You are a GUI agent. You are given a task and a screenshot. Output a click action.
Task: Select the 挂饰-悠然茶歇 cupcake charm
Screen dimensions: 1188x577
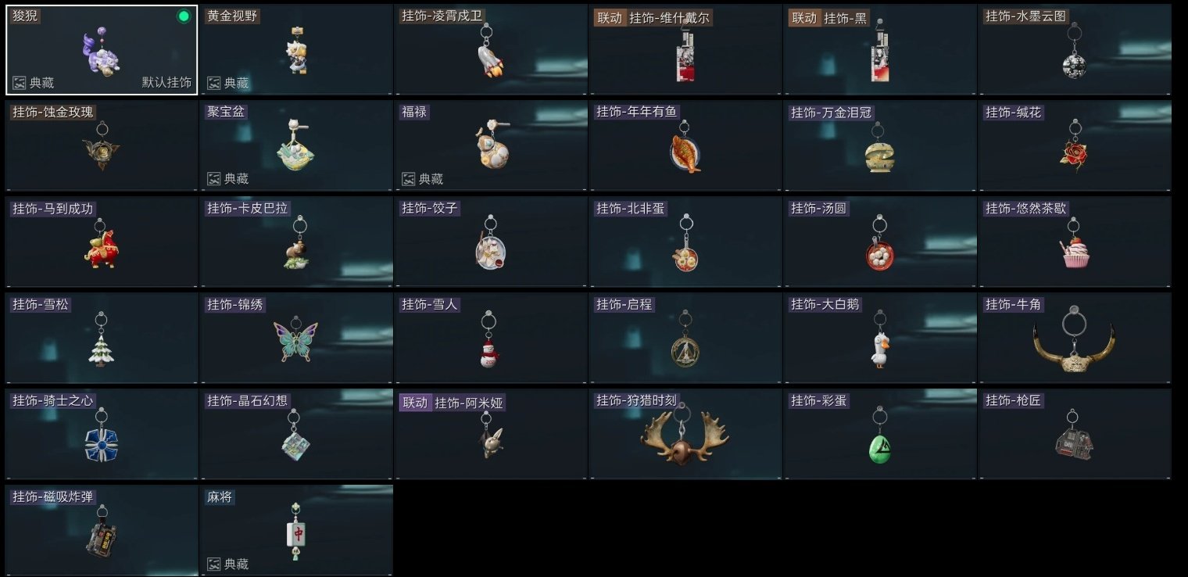[x=1074, y=242]
